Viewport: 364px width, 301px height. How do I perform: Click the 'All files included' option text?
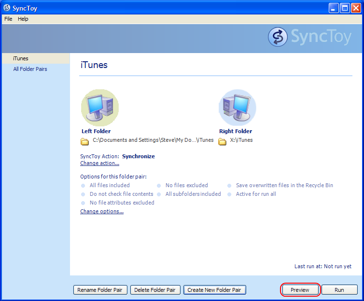point(110,185)
